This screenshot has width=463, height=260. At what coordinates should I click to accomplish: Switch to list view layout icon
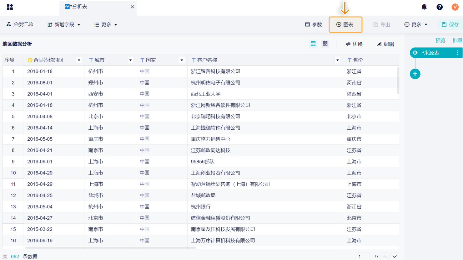coord(313,44)
